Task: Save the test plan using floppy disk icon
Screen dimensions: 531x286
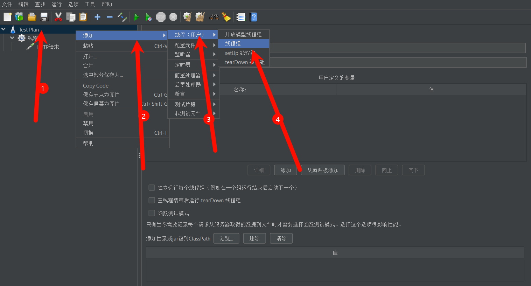Action: [44, 17]
